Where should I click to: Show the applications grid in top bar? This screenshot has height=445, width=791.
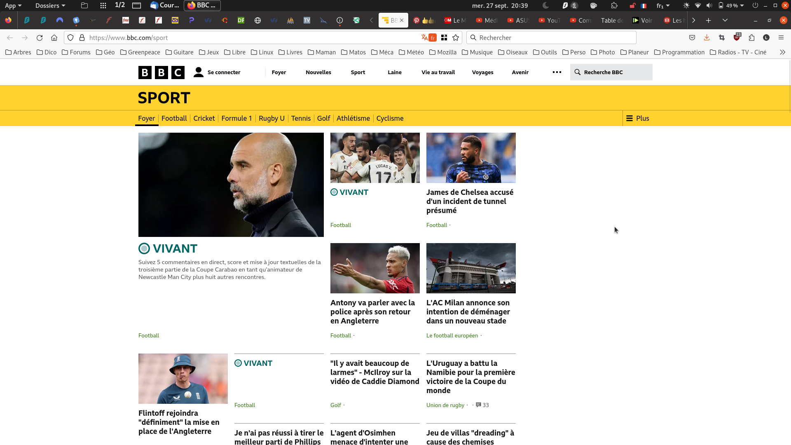pos(103,5)
